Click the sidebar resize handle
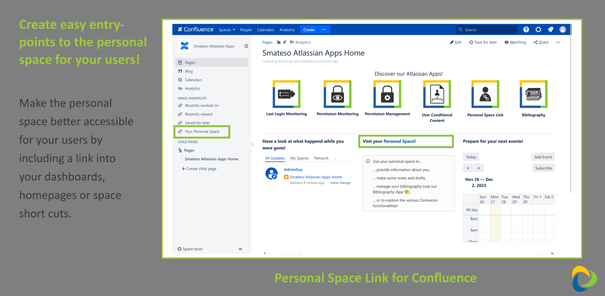The image size is (605, 296). (x=253, y=144)
